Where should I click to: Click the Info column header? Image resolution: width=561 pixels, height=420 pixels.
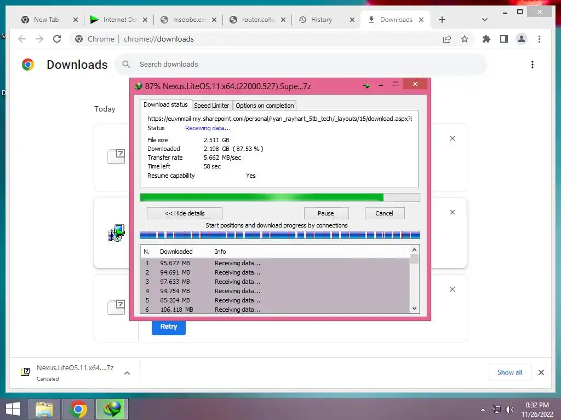point(220,252)
